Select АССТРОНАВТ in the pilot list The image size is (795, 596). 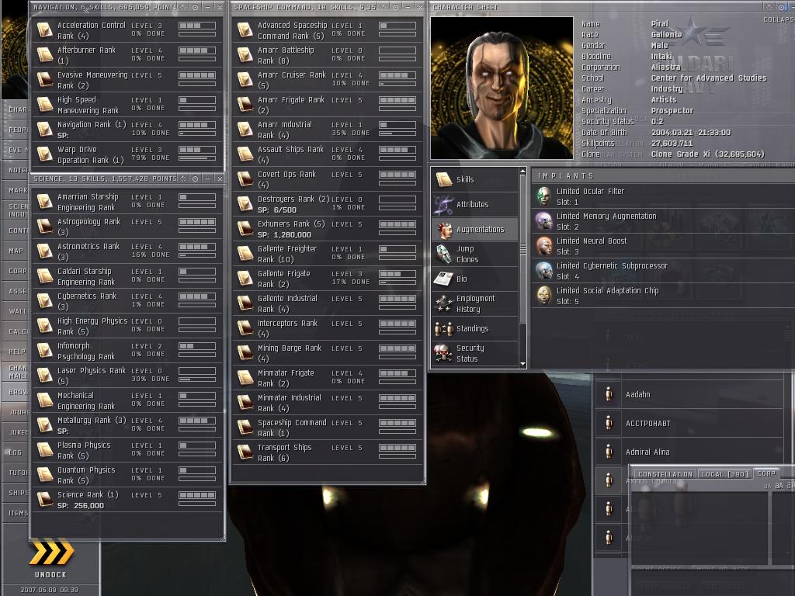(x=648, y=423)
